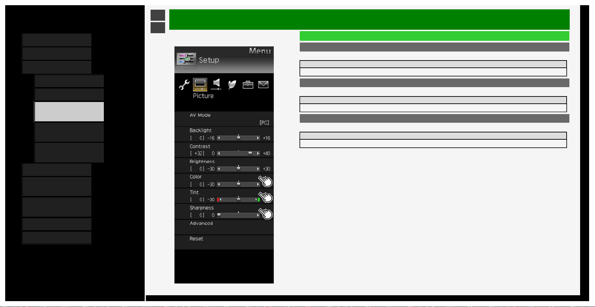Click the hand pointer beside Tint
This screenshot has height=307, width=595.
pos(265,196)
